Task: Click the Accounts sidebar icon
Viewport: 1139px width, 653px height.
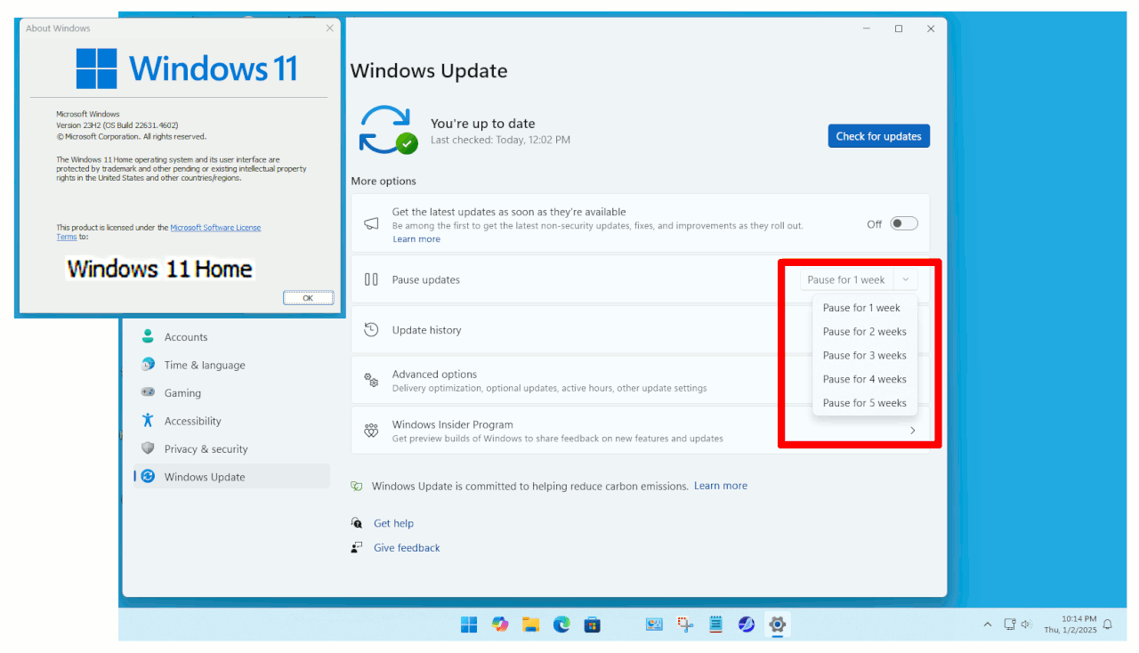Action: click(148, 336)
